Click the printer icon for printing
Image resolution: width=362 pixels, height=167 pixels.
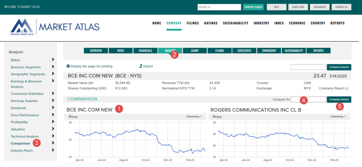68,66
